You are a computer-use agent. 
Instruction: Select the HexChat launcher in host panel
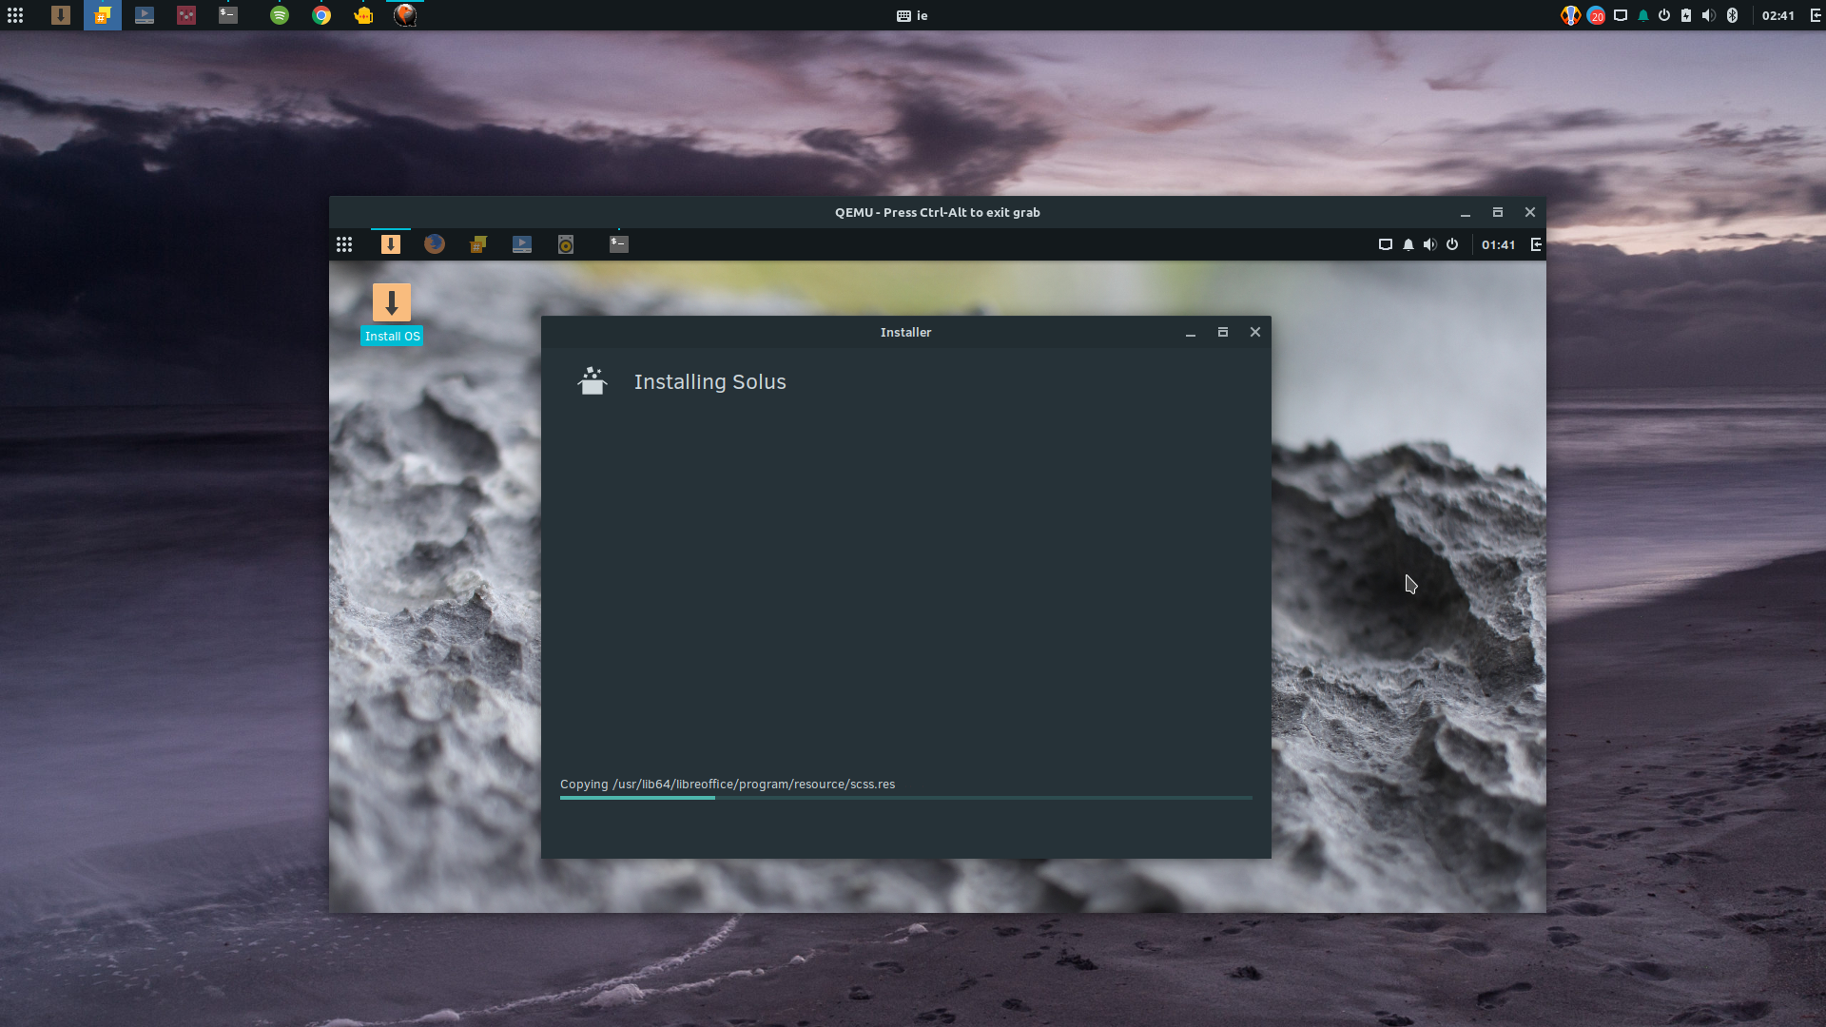[103, 15]
